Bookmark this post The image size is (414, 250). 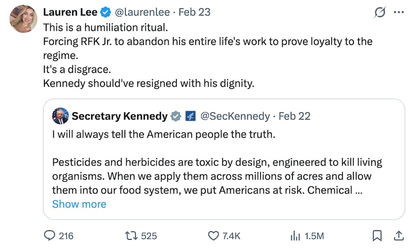click(x=377, y=236)
